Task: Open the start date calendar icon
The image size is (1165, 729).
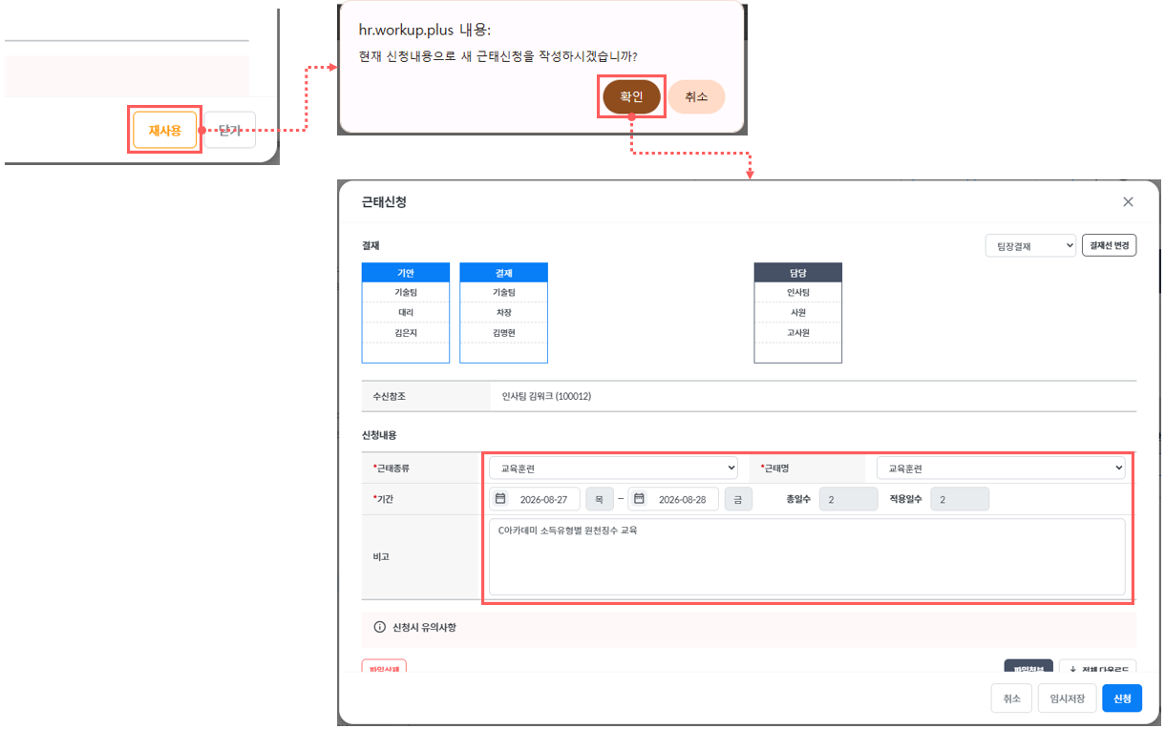Action: coord(500,498)
